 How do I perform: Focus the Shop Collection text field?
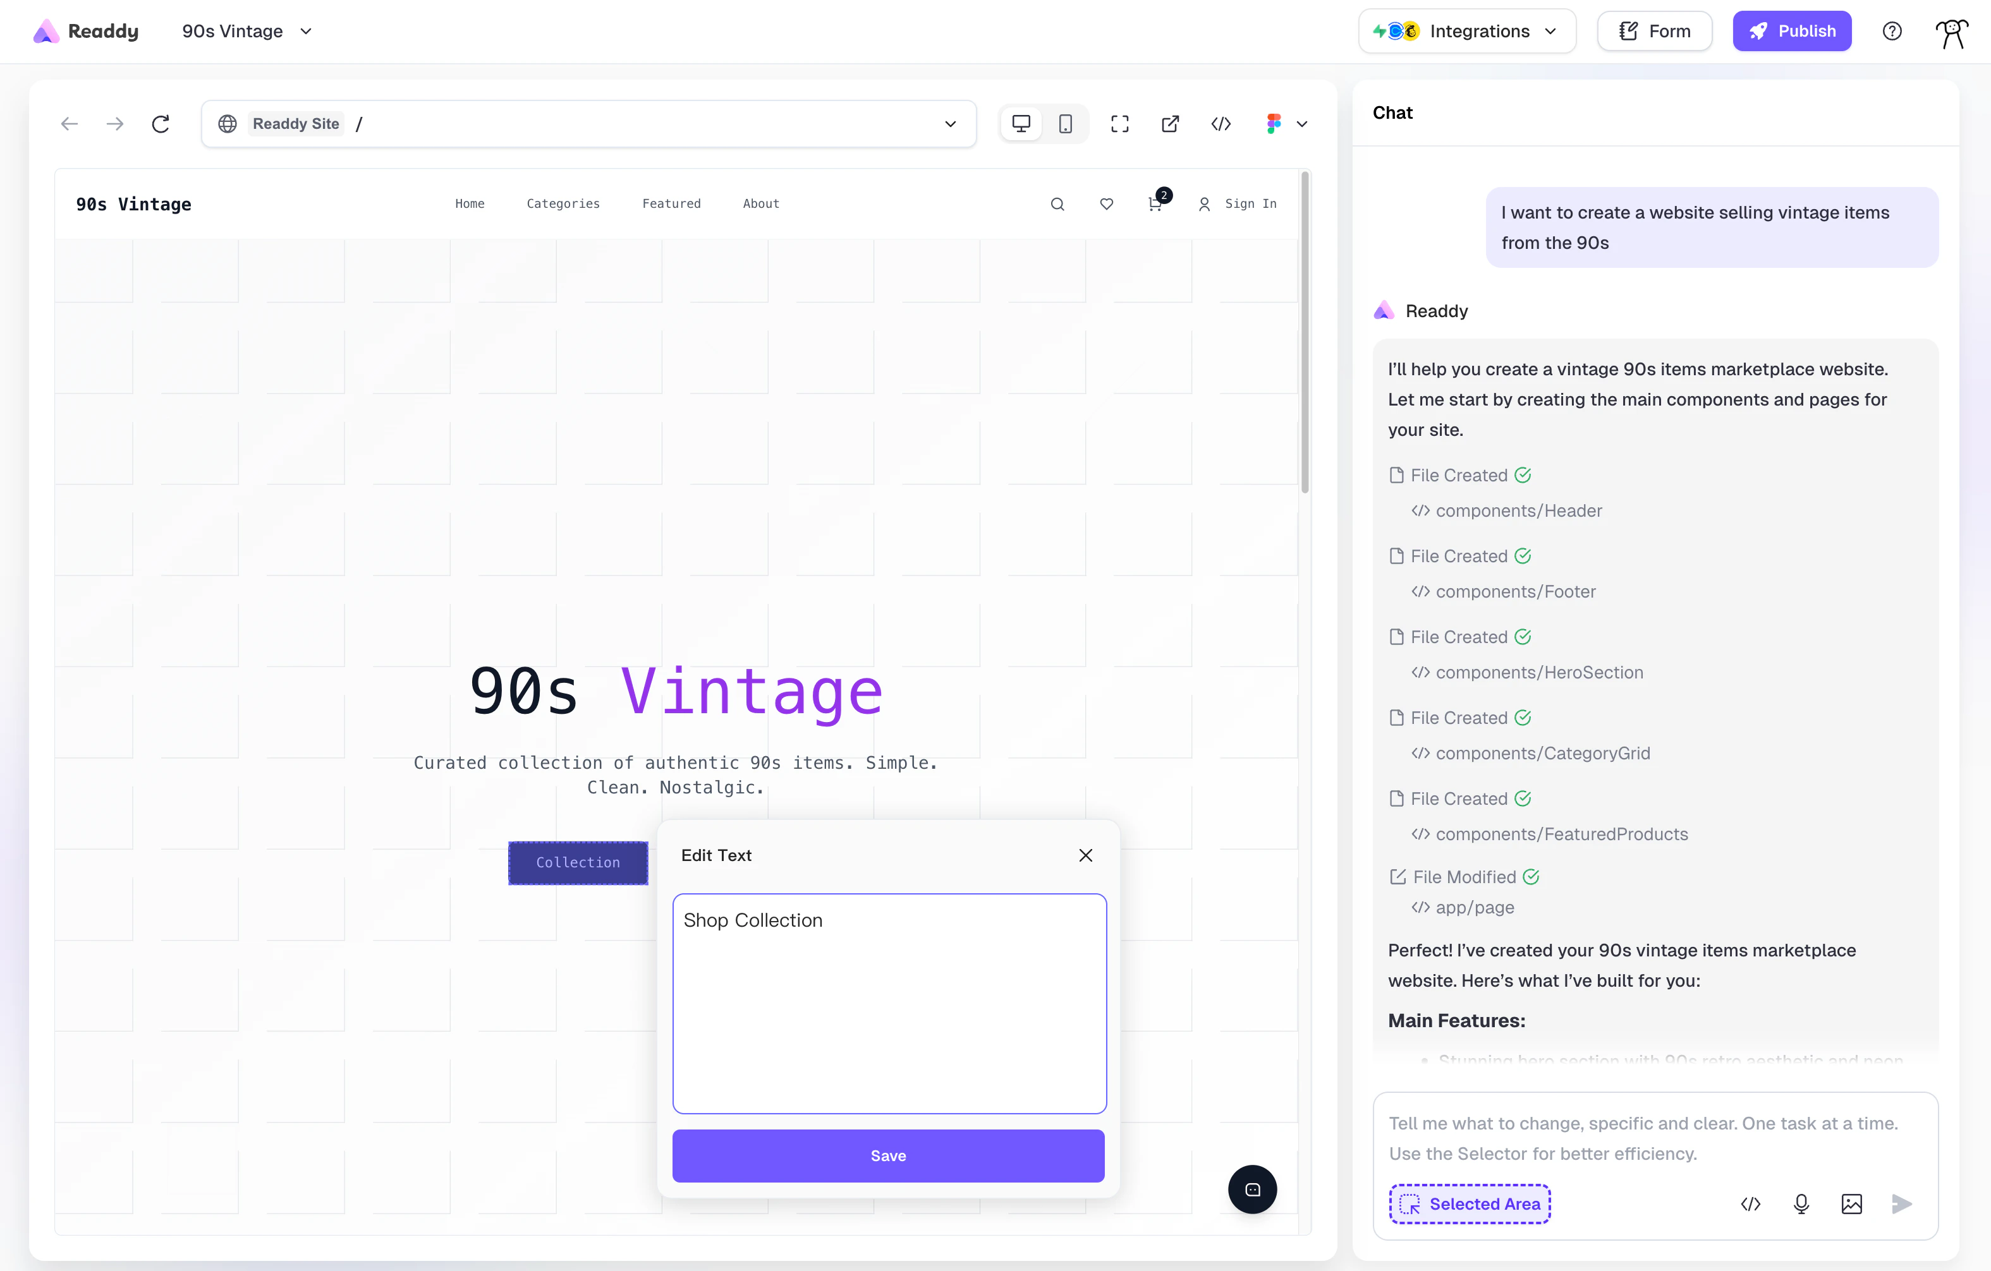[889, 1003]
